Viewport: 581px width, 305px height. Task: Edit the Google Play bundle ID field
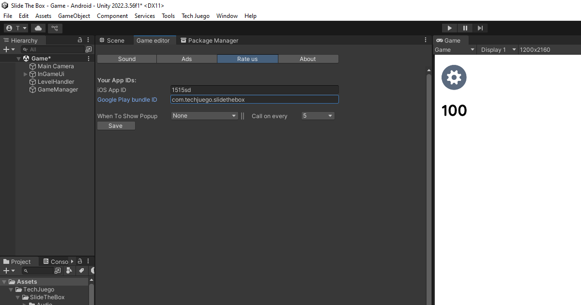coord(255,99)
